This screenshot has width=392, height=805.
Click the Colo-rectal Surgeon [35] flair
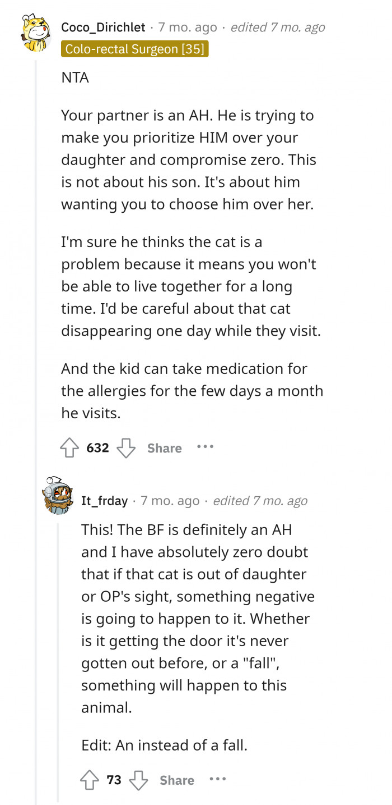[134, 49]
